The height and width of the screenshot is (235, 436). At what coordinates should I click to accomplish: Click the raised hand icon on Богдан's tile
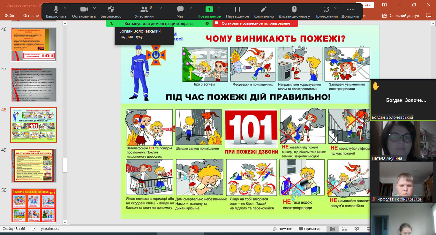pos(376,86)
